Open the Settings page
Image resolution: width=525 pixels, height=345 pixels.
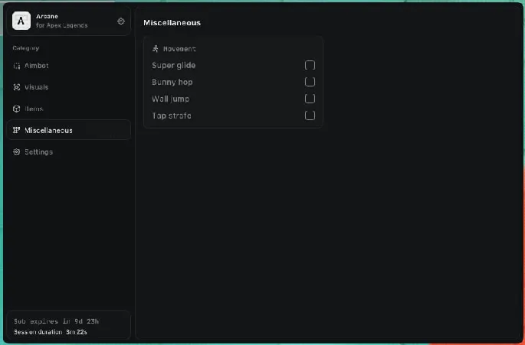coord(38,151)
